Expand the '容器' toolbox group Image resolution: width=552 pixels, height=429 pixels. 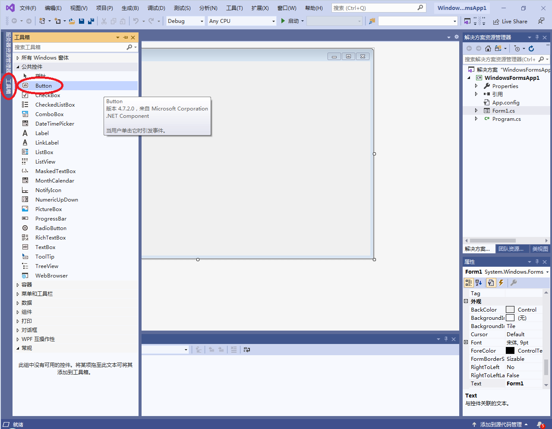[18, 285]
